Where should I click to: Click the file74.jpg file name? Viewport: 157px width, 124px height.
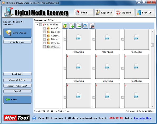coord(108,81)
